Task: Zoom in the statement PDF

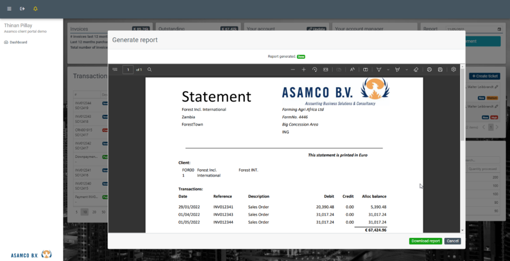Action: pos(304,70)
